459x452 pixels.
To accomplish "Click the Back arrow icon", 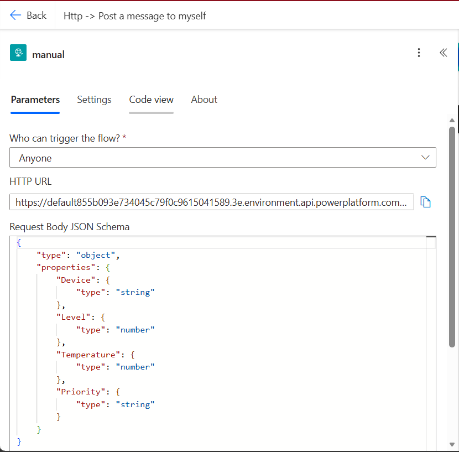I will pyautogui.click(x=15, y=15).
